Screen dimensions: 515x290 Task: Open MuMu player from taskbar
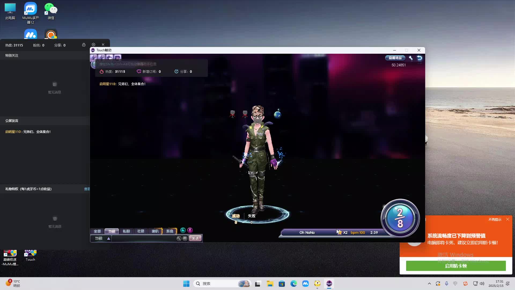point(306,284)
